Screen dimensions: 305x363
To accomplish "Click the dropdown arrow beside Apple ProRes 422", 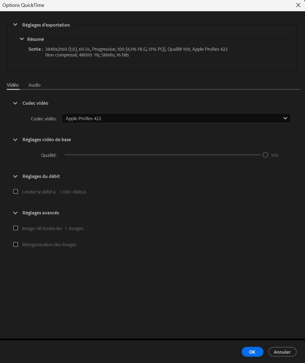I will [285, 118].
